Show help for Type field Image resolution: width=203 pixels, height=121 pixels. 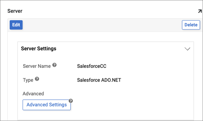pos(37,79)
